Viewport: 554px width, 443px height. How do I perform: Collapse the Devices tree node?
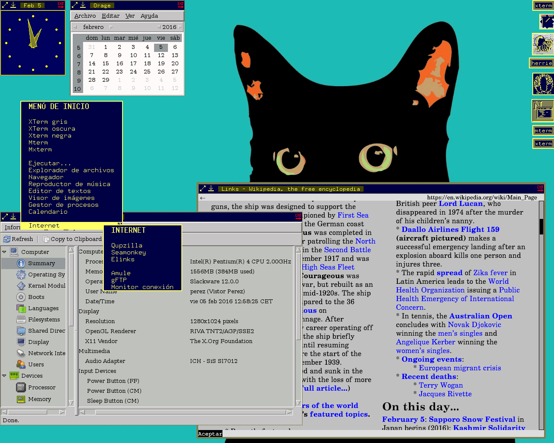(4, 376)
